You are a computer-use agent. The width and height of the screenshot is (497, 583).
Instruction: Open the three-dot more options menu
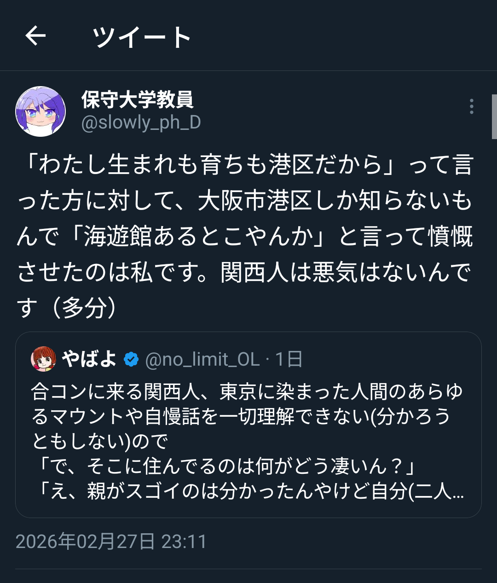coord(471,106)
